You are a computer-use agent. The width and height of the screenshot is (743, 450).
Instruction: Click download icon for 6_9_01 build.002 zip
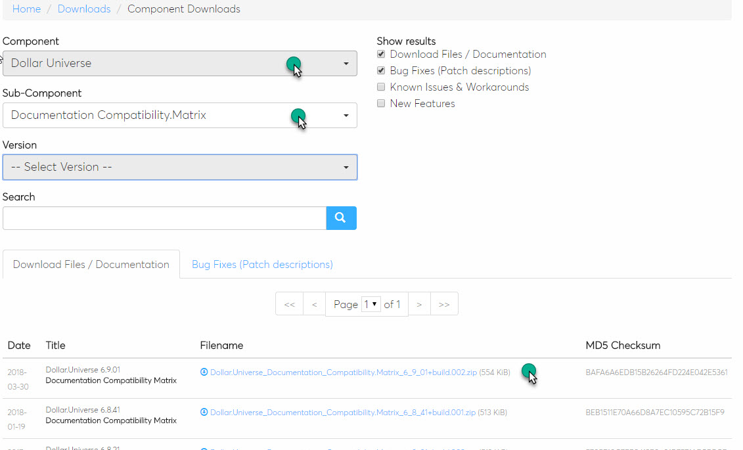coord(204,372)
